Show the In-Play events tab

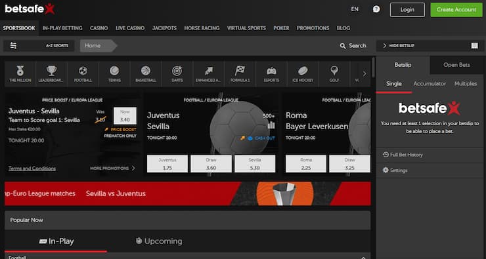click(56, 241)
